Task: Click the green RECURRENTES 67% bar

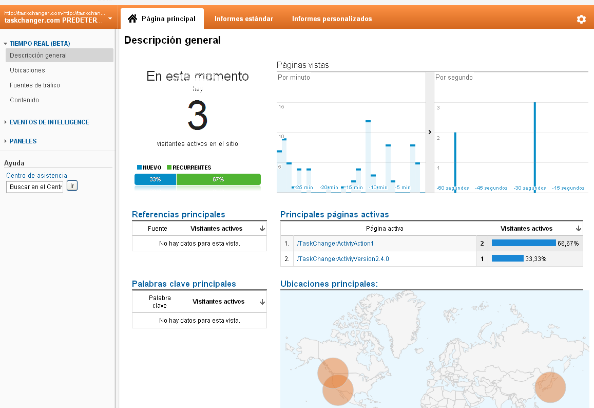Action: [218, 179]
